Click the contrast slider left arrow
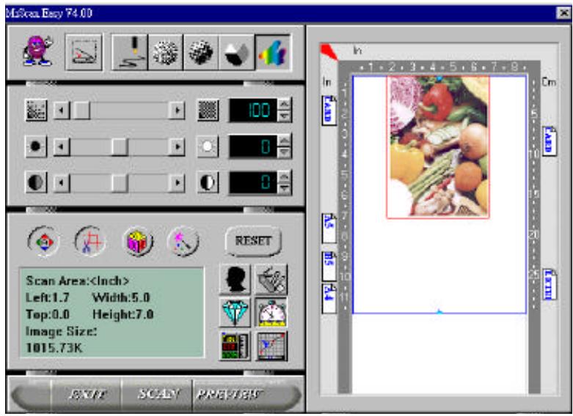Screen dimensions: 573x416 (62, 182)
